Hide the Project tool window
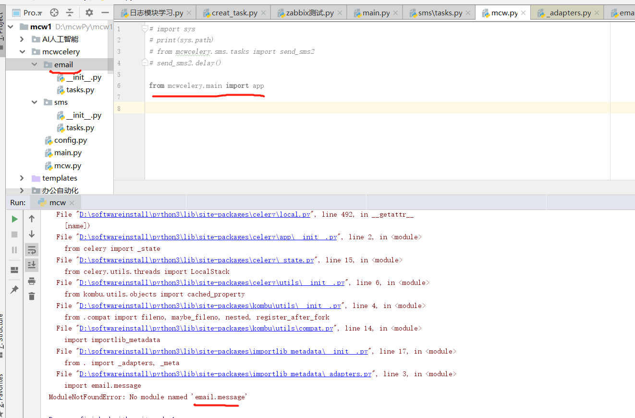 point(105,12)
